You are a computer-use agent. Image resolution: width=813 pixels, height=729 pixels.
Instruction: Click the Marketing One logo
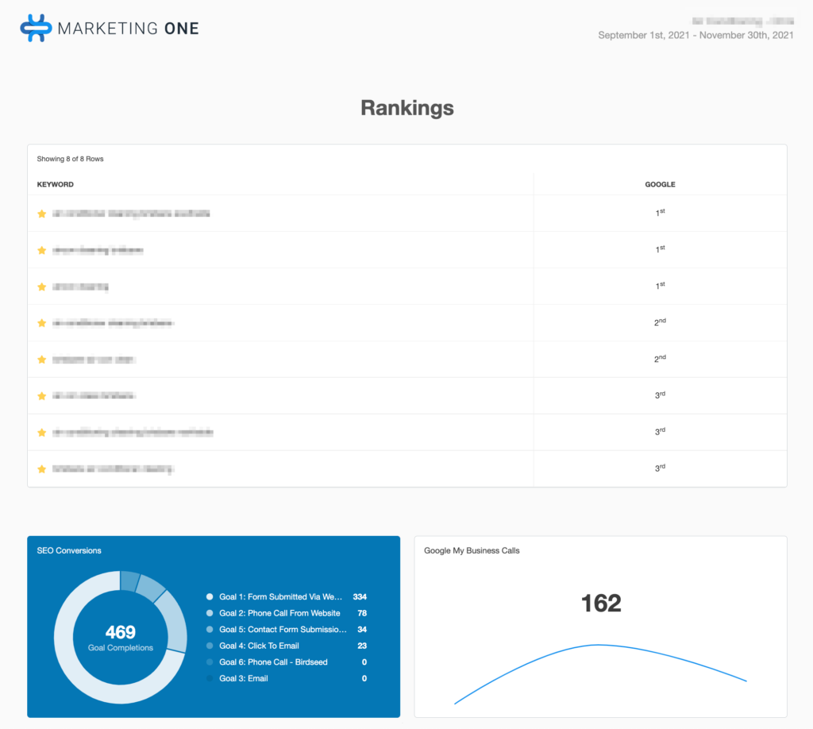click(108, 28)
